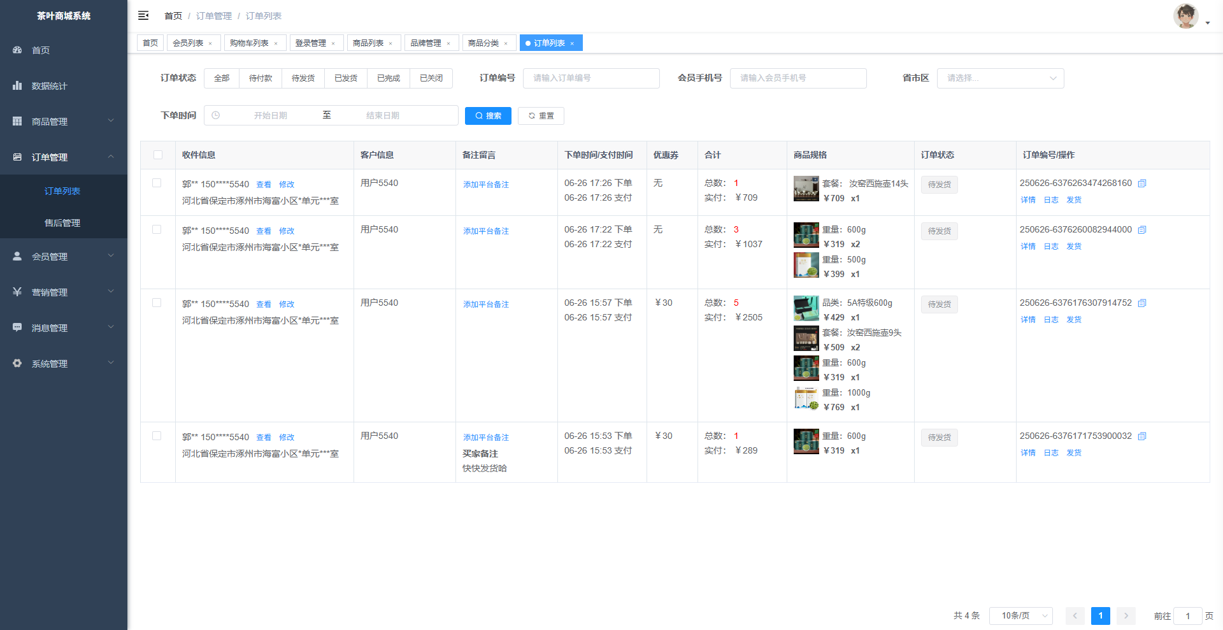Click the clock icon in the start date field
This screenshot has height=630, width=1223.
216,115
